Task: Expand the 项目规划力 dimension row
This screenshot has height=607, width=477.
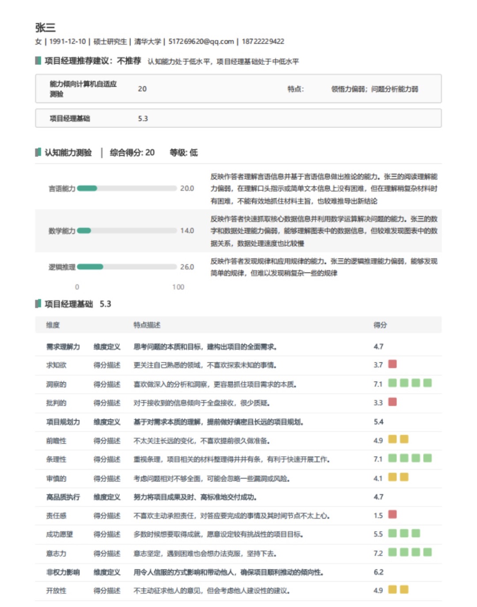Action: (62, 422)
